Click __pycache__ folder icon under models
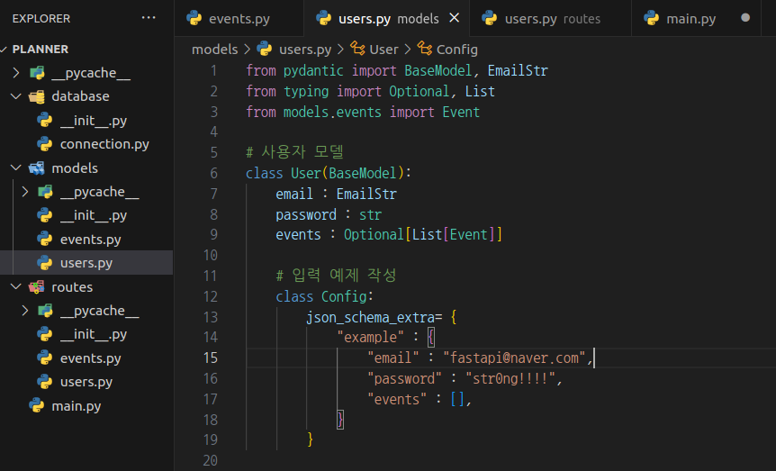The height and width of the screenshot is (471, 776). point(46,192)
